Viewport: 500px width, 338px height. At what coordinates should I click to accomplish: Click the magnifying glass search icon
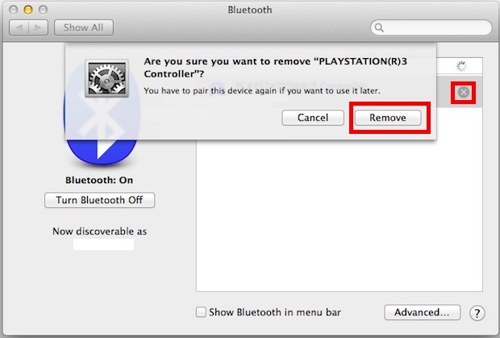pos(379,27)
